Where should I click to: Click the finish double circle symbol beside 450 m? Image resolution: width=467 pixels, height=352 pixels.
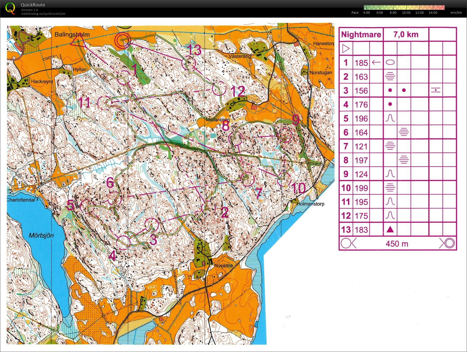pyautogui.click(x=449, y=243)
